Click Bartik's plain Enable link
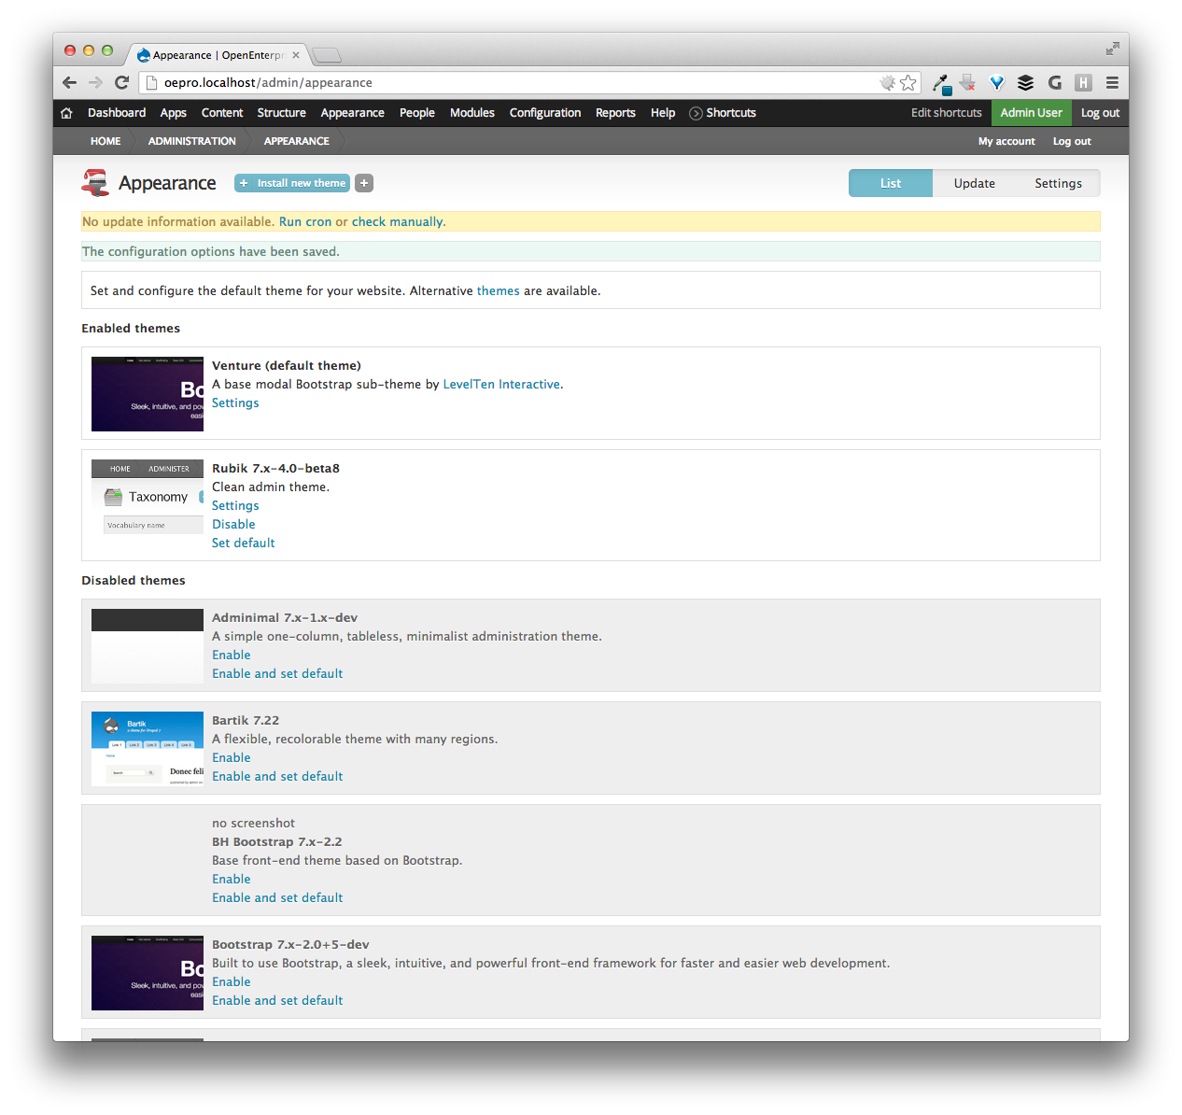Viewport: 1182px width, 1115px height. tap(232, 758)
